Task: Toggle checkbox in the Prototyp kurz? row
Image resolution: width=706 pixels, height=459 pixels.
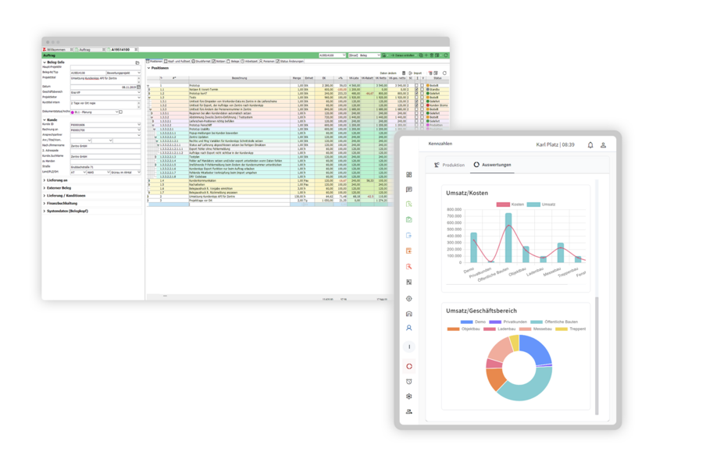Action: pos(417,93)
